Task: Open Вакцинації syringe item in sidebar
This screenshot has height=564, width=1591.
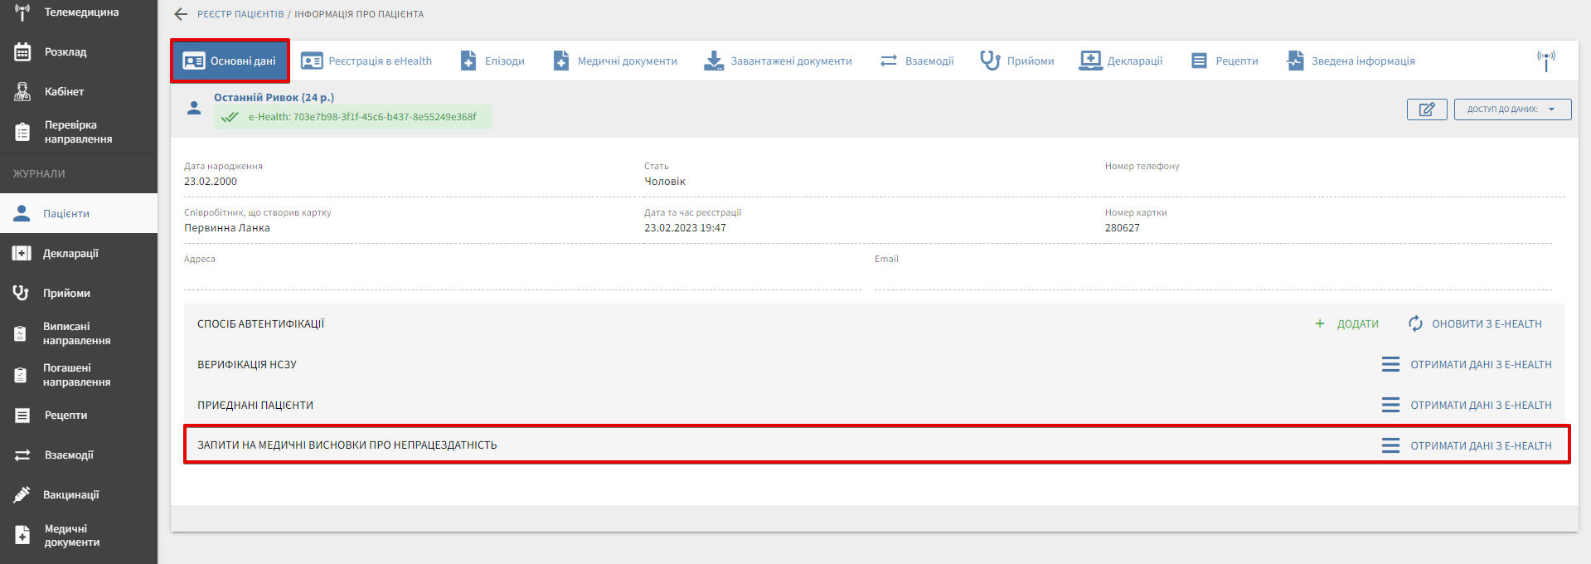Action: (x=70, y=494)
